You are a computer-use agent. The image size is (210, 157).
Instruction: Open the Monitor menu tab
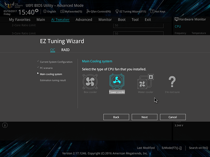[105, 20]
